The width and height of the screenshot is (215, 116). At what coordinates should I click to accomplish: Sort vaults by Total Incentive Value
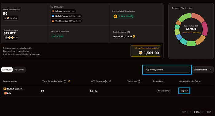69,81
